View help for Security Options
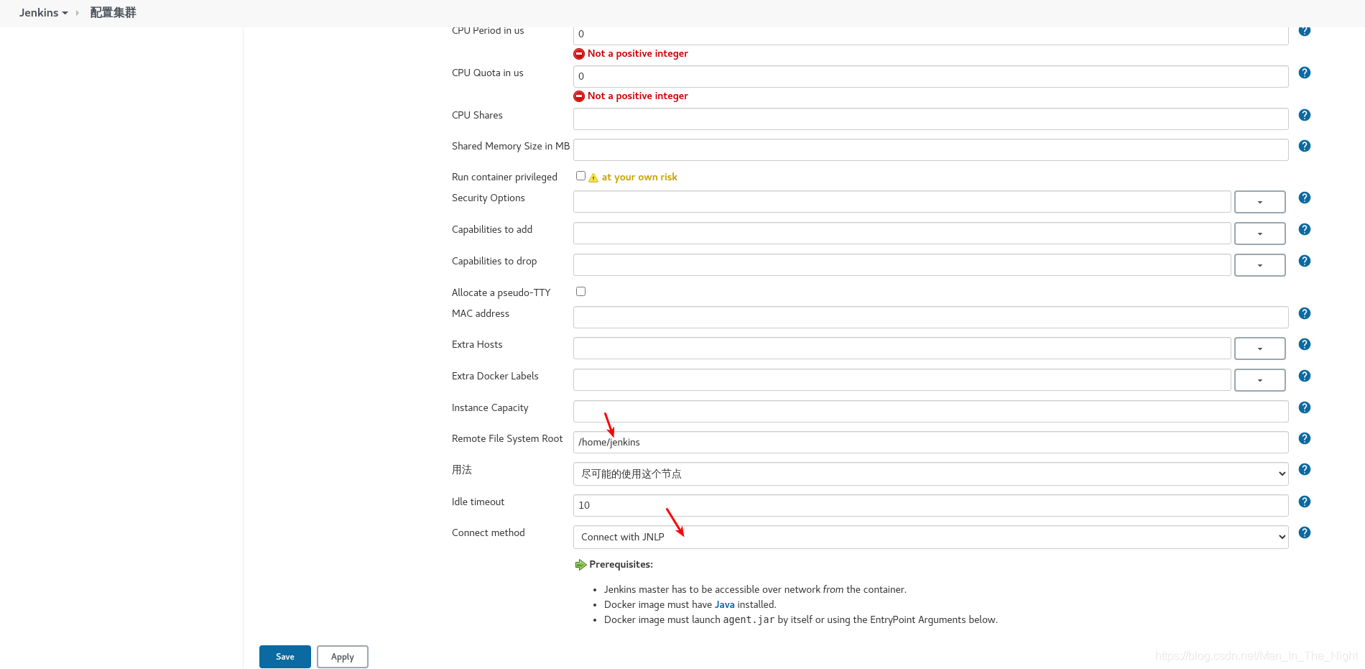Viewport: 1365px width, 669px height. (x=1305, y=198)
